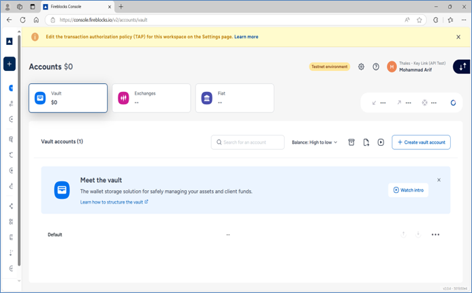Dismiss the yellow TAP policy banner
472x293 pixels.
click(458, 37)
